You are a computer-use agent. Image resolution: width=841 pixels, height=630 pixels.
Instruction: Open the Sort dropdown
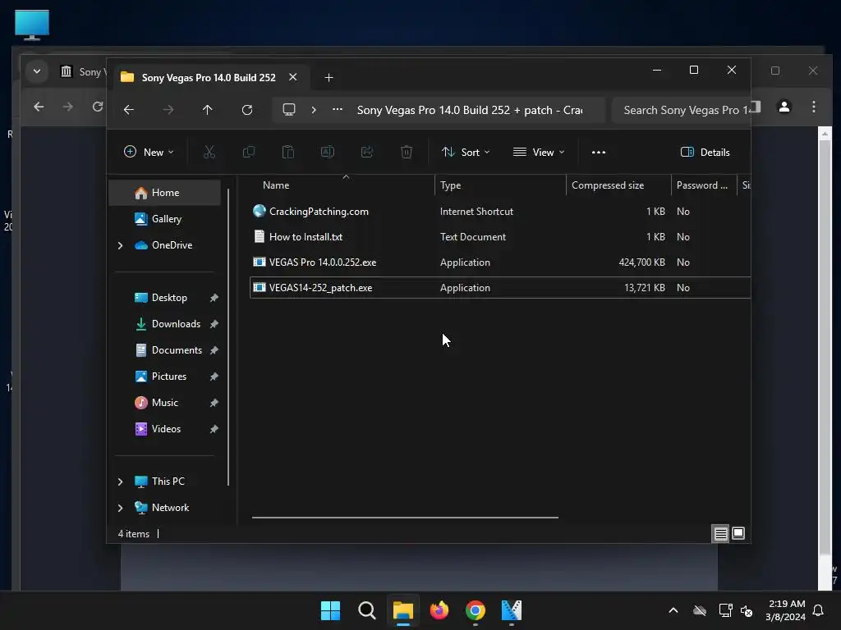coord(466,152)
